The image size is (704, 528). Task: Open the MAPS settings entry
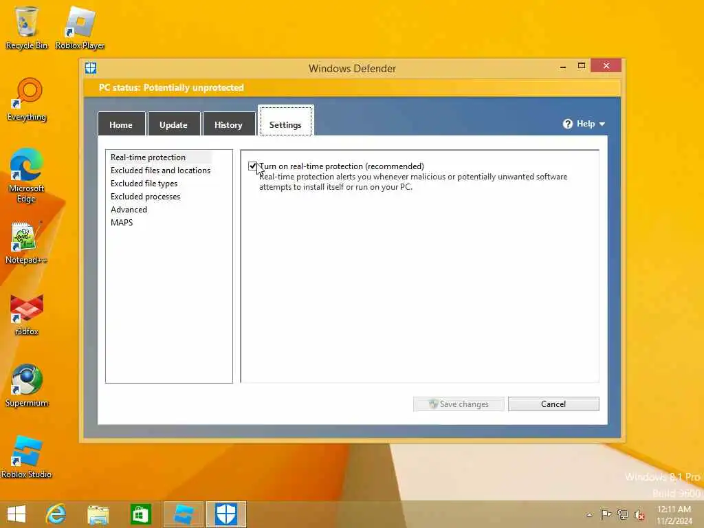pos(122,222)
